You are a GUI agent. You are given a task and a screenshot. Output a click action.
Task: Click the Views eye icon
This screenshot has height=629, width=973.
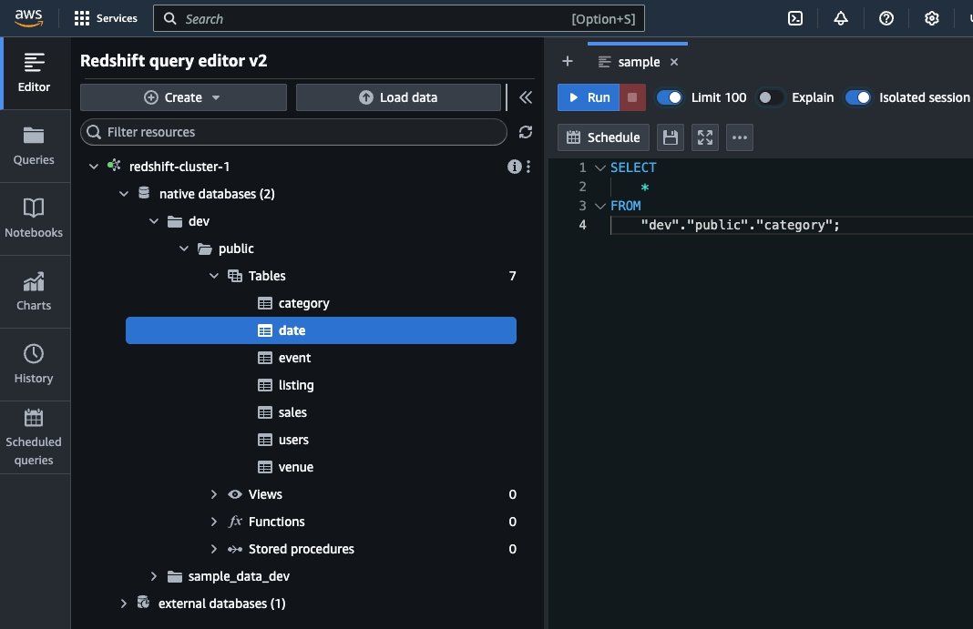point(234,494)
